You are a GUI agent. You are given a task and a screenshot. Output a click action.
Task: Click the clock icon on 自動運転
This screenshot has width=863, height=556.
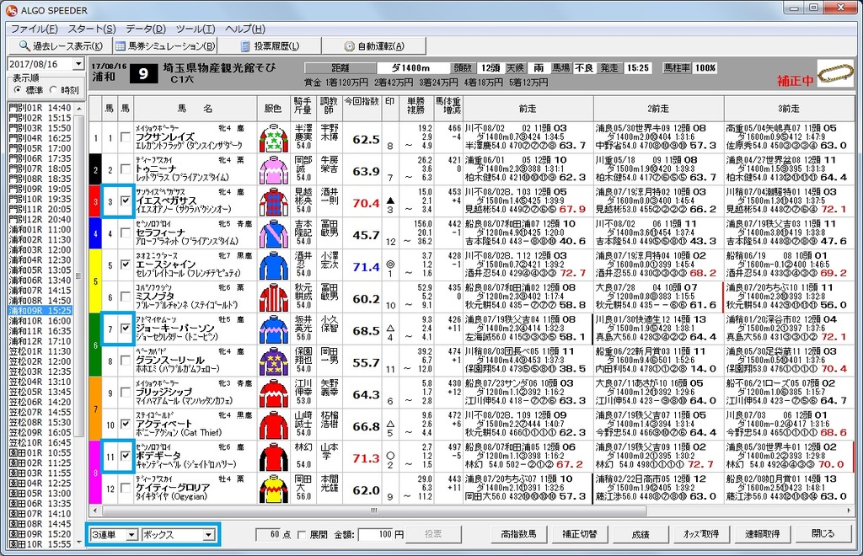click(x=349, y=46)
